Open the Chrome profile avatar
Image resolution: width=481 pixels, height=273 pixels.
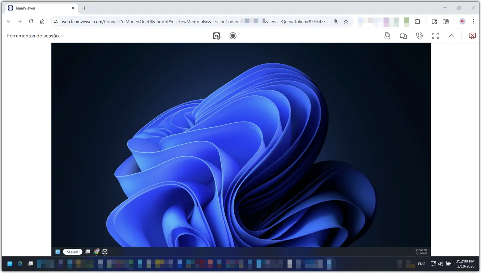pyautogui.click(x=462, y=22)
